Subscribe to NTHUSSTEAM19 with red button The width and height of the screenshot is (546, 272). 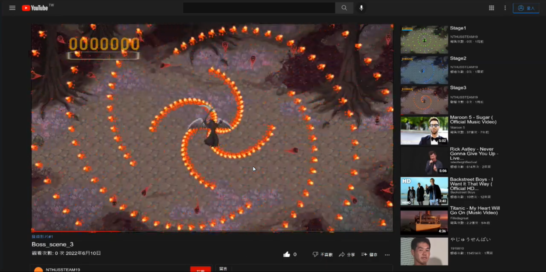tap(200, 269)
